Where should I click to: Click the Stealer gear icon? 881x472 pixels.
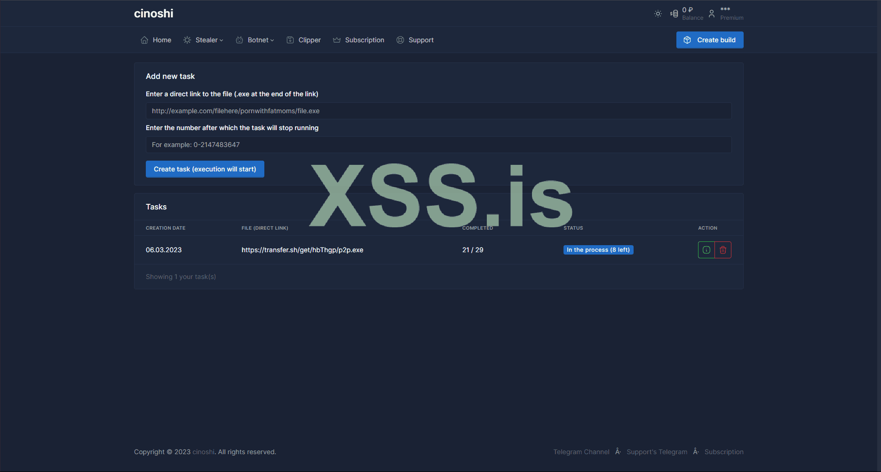[187, 40]
